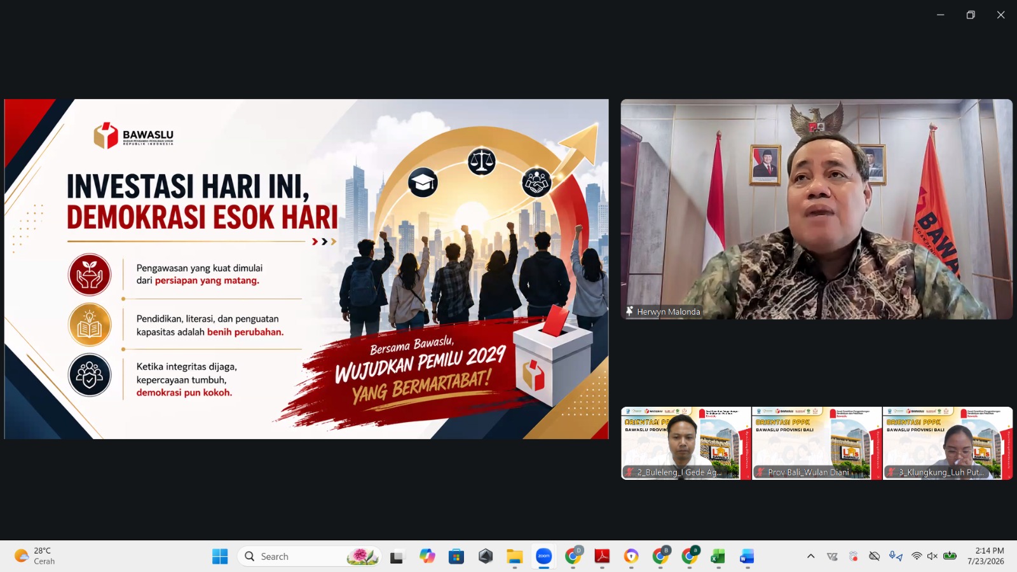The image size is (1017, 572).
Task: Click the Zoom icon in the taskbar
Action: coord(544,557)
